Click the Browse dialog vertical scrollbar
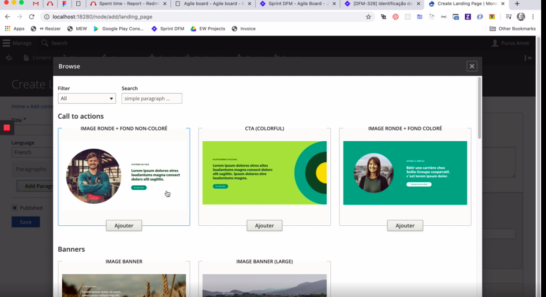This screenshot has height=297, width=546. pos(479,108)
